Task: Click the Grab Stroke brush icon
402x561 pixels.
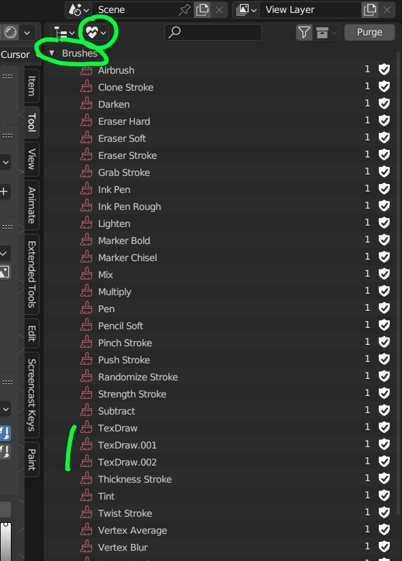Action: tap(87, 172)
